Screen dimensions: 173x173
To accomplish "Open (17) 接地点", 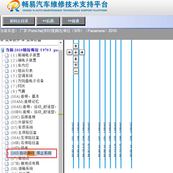I will point(20,159).
